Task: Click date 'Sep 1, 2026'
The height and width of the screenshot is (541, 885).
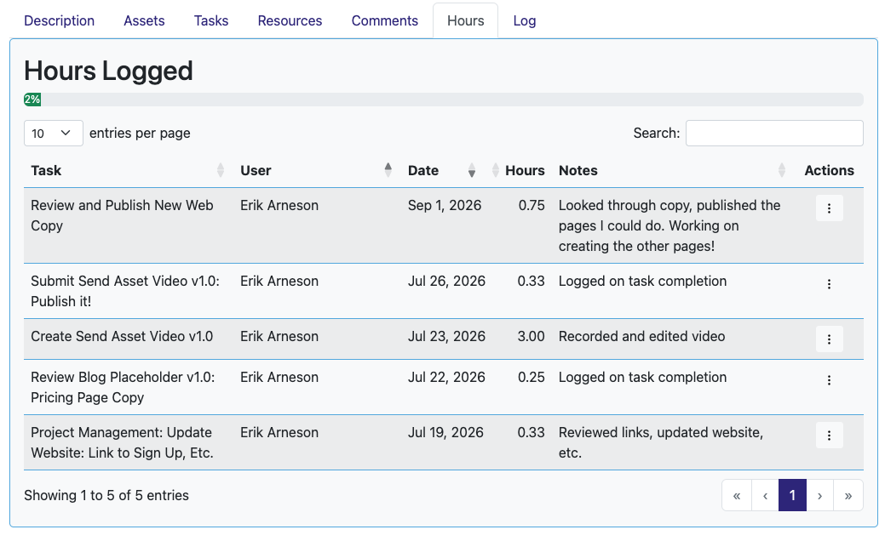Action: pyautogui.click(x=445, y=205)
